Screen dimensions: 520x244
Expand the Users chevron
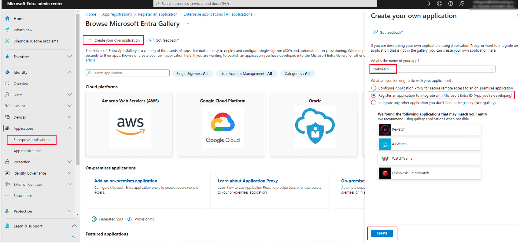point(70,94)
